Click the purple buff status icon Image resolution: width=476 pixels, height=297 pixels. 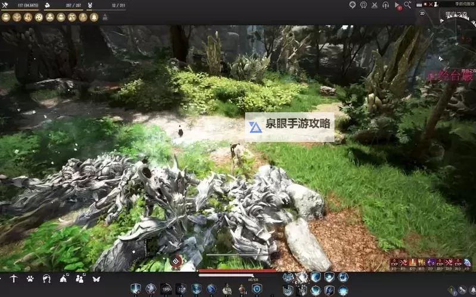pos(431,263)
